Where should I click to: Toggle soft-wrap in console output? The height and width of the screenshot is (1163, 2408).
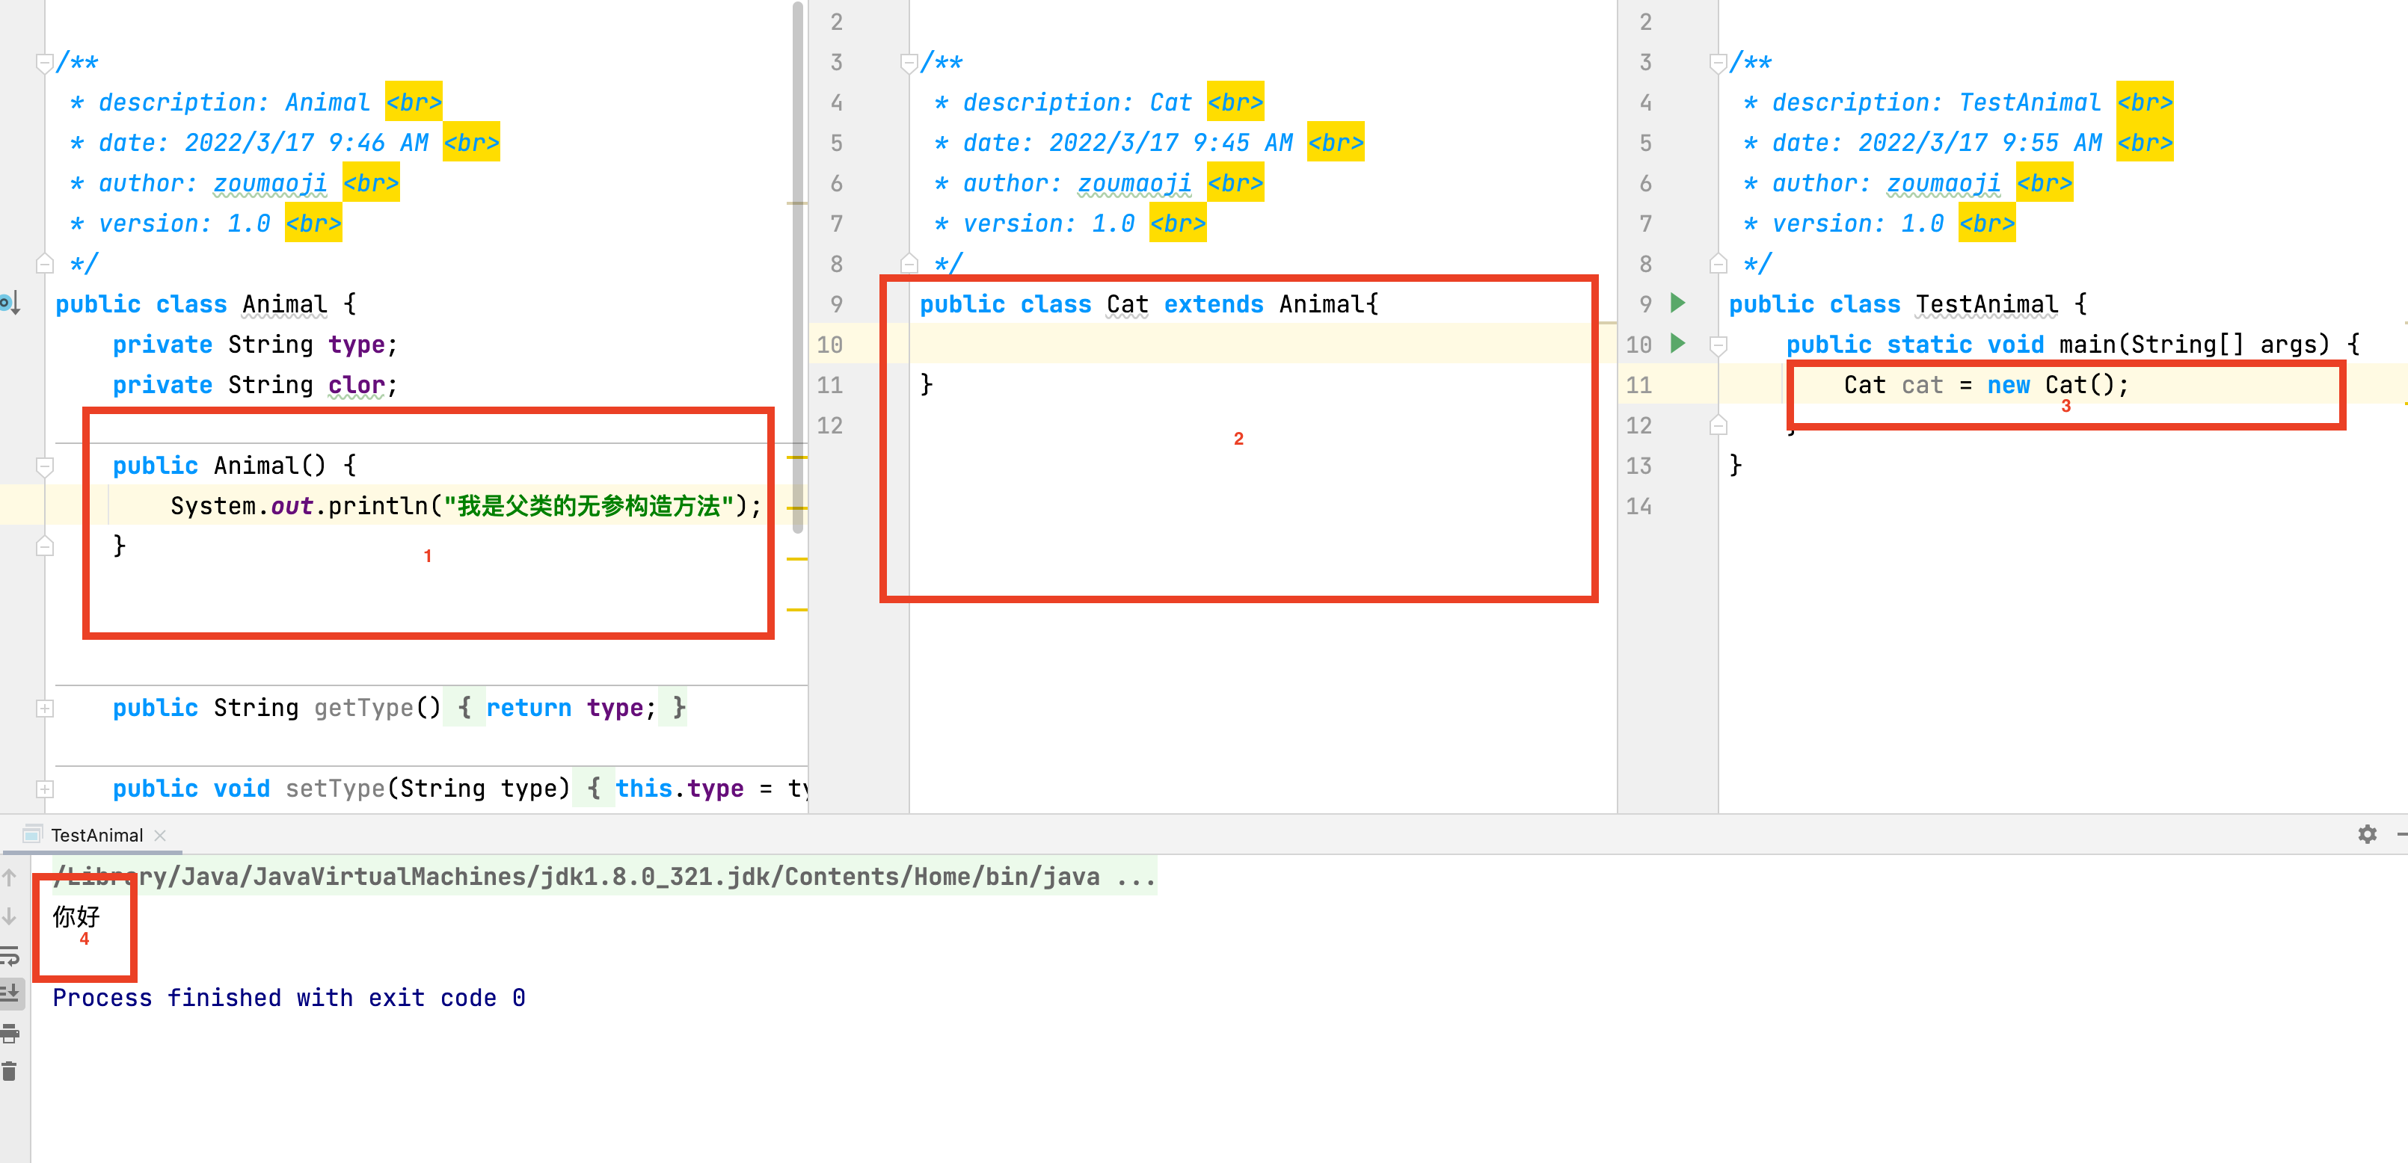coord(10,954)
